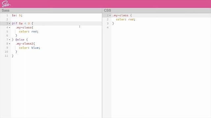Click line number 2 in Sass gutter
The height and width of the screenshot is (118, 211).
tap(7, 19)
